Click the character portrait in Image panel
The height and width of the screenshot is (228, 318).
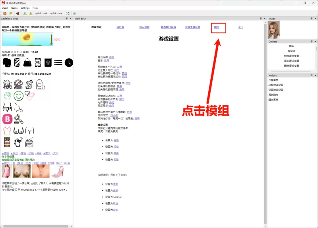click(274, 29)
